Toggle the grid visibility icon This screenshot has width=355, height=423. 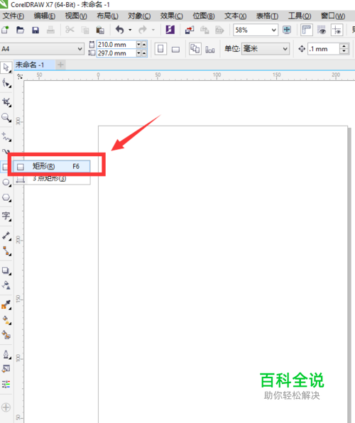[x=322, y=30]
